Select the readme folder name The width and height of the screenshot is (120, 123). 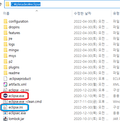tap(14, 73)
